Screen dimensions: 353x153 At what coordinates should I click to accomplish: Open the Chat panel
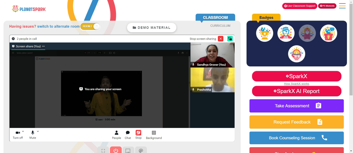(128, 135)
